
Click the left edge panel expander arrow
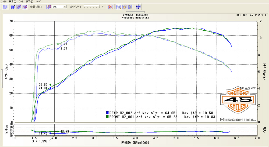point(2,78)
